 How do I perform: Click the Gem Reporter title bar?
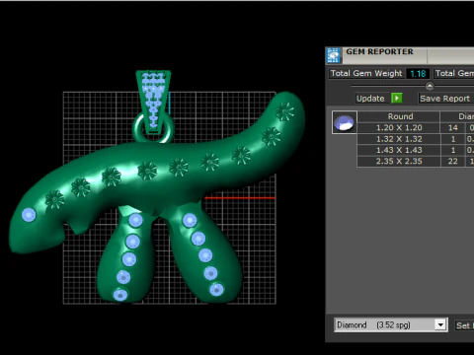400,55
